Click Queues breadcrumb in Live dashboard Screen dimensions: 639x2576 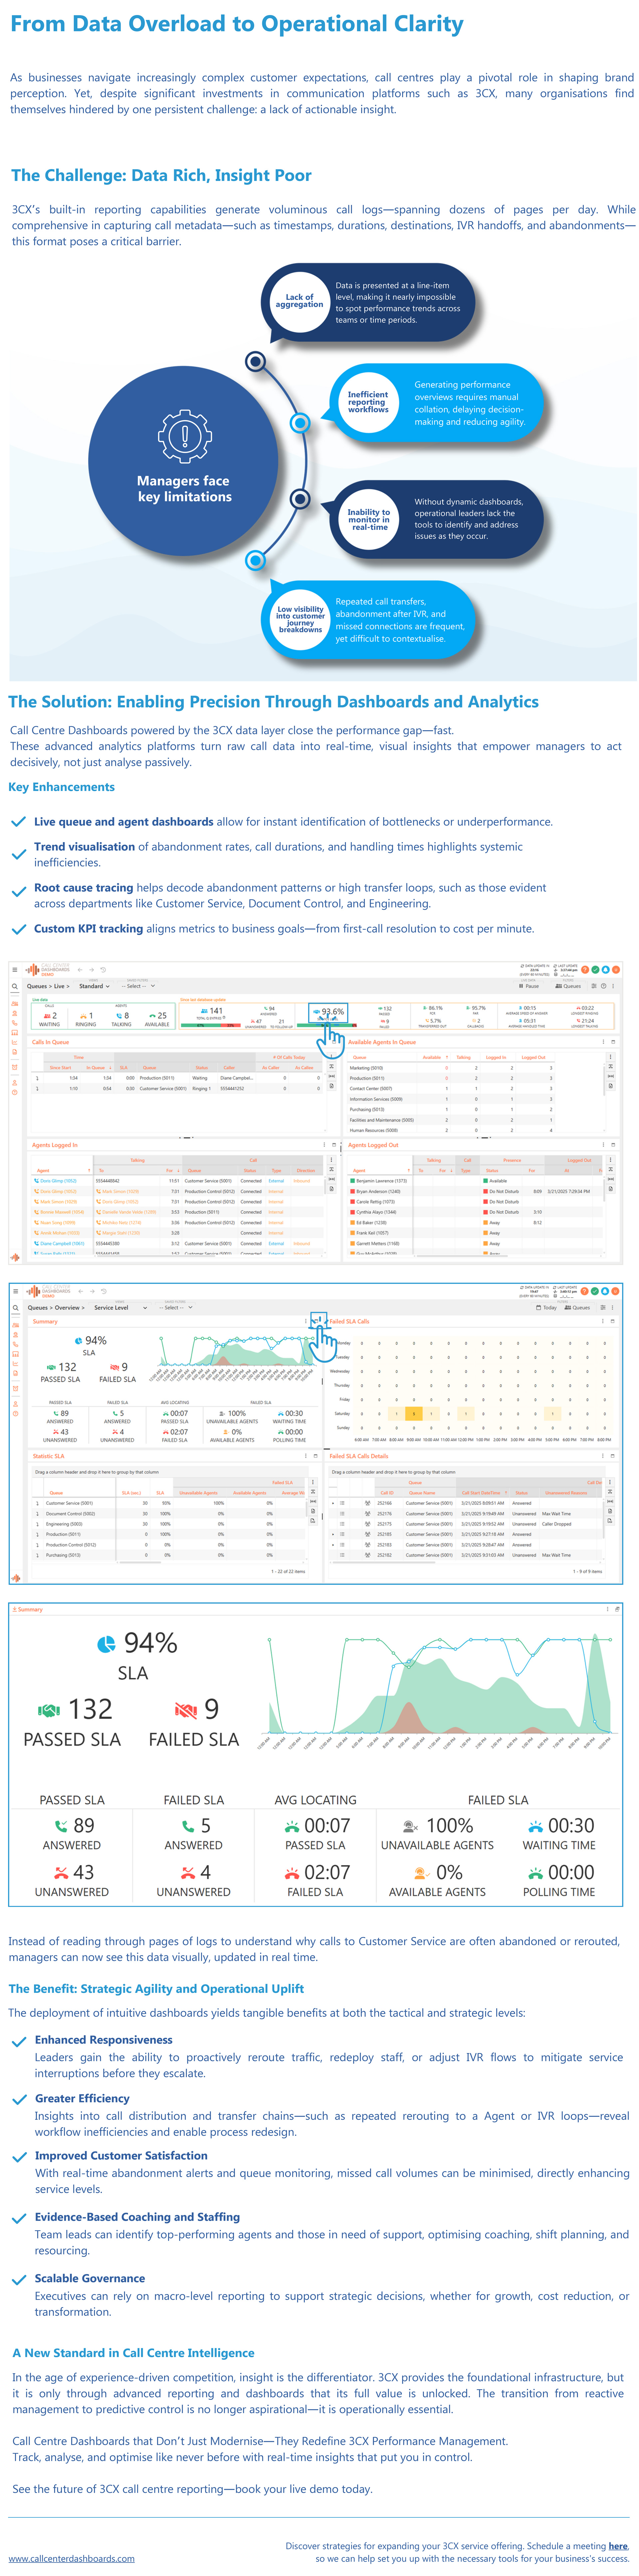click(x=37, y=986)
